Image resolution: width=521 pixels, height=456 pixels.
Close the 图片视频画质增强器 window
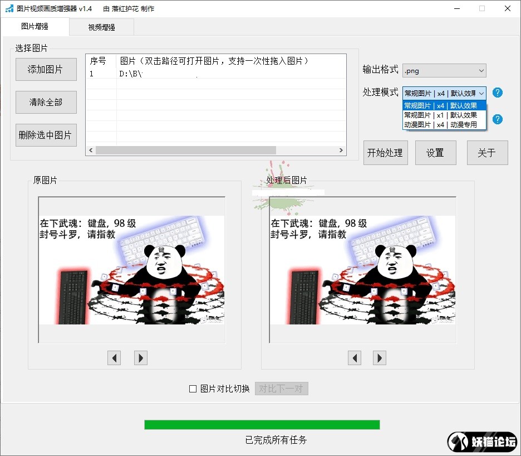click(508, 9)
